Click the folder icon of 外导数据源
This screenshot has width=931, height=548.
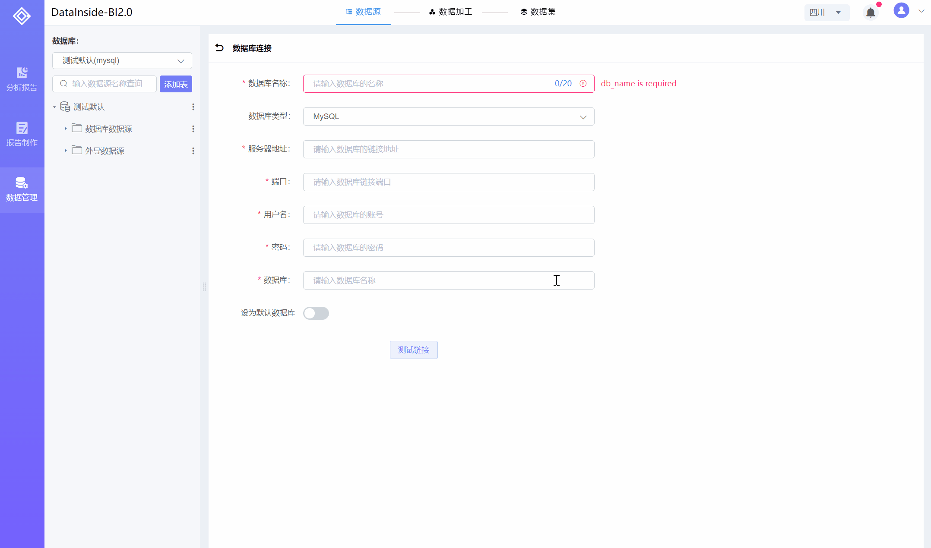tap(77, 150)
